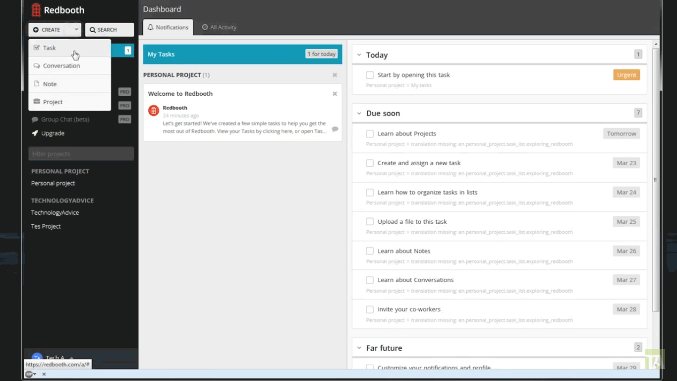
Task: Check off 'Learn about Projects' task
Action: click(x=370, y=133)
